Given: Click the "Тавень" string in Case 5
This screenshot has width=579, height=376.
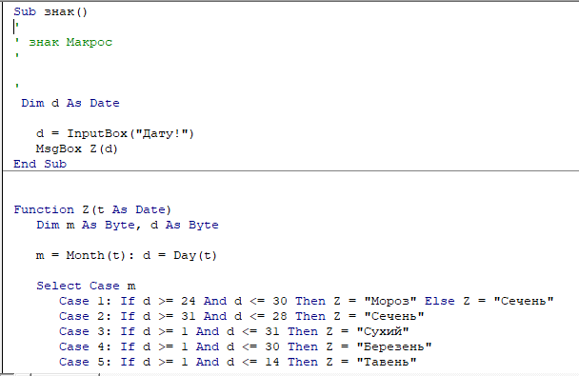Looking at the screenshot, I should [x=387, y=362].
